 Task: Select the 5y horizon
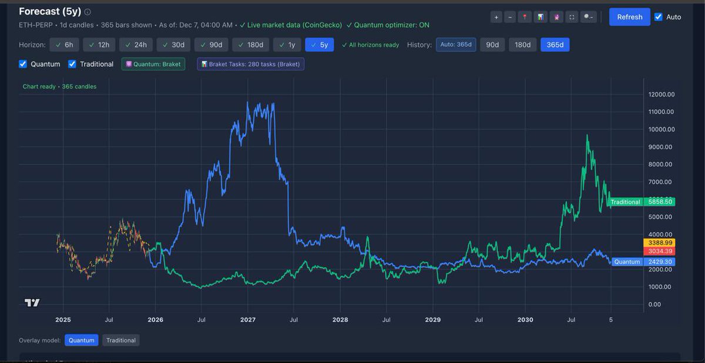tap(320, 45)
